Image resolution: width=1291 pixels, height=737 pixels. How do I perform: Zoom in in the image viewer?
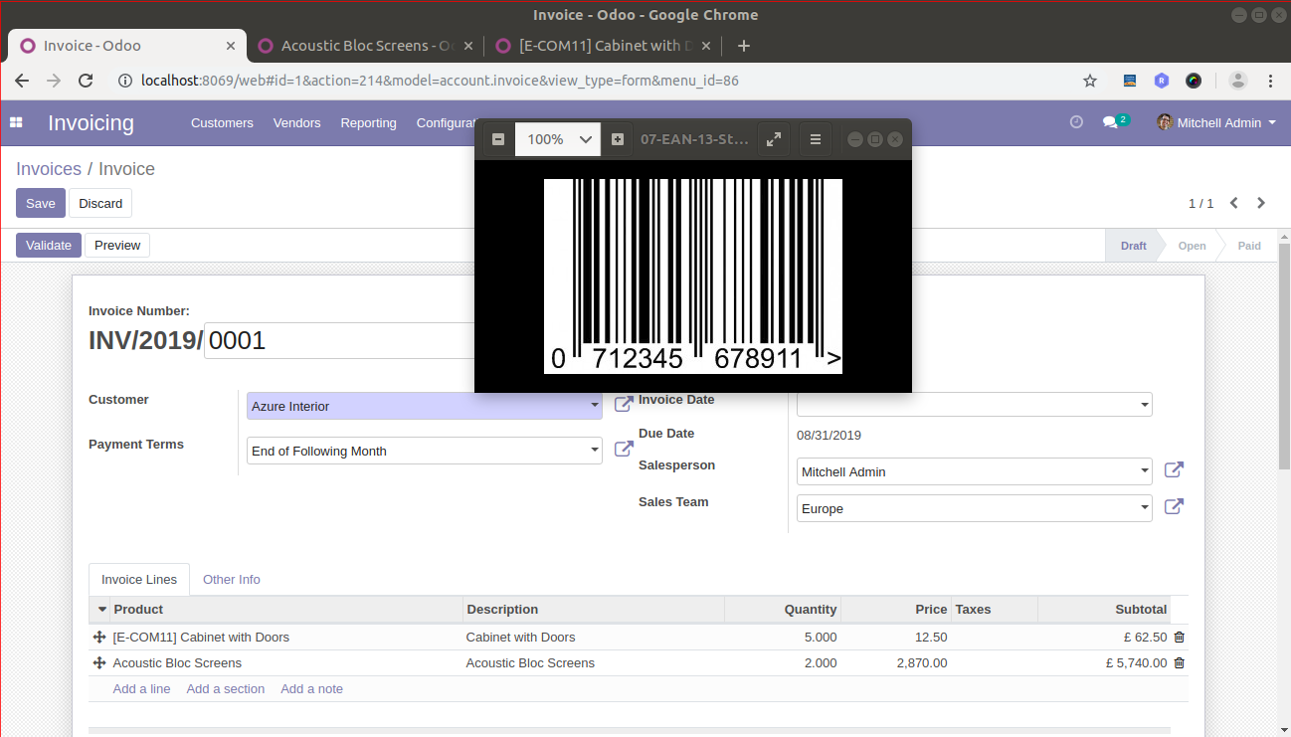(618, 139)
